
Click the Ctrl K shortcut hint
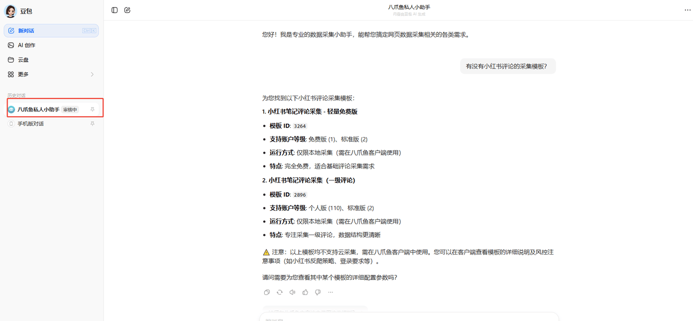pos(89,31)
